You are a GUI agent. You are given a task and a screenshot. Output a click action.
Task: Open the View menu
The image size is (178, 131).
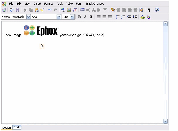tap(27, 4)
